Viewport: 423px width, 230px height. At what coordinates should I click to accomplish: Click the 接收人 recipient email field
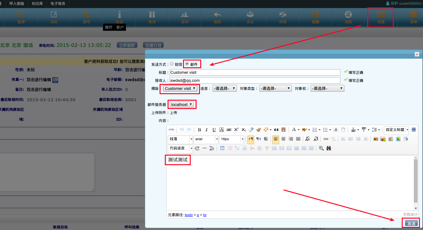[x=254, y=81]
